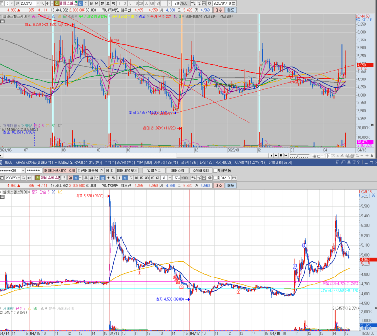The image size is (377, 336).
Task: Click the grid icon under the top chart legend
Action: (2, 21)
